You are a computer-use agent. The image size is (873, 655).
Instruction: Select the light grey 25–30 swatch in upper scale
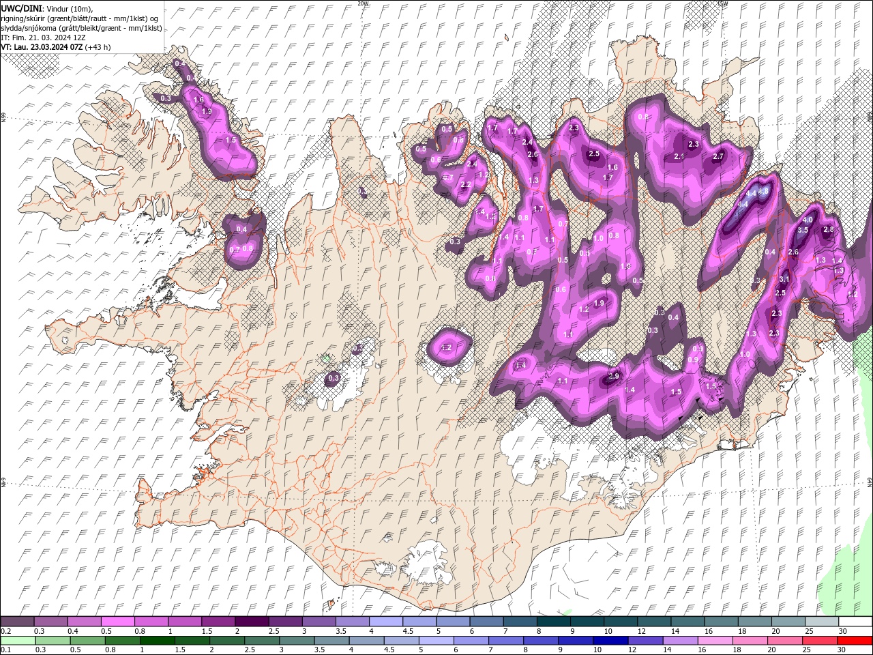(822, 622)
